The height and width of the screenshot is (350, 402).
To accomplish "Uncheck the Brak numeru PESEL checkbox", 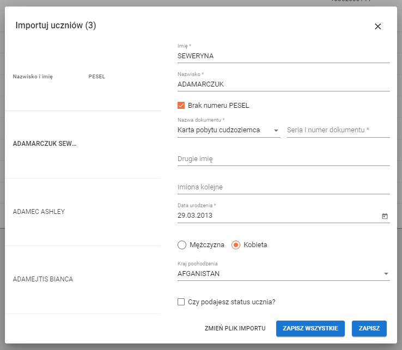I will click(x=181, y=106).
